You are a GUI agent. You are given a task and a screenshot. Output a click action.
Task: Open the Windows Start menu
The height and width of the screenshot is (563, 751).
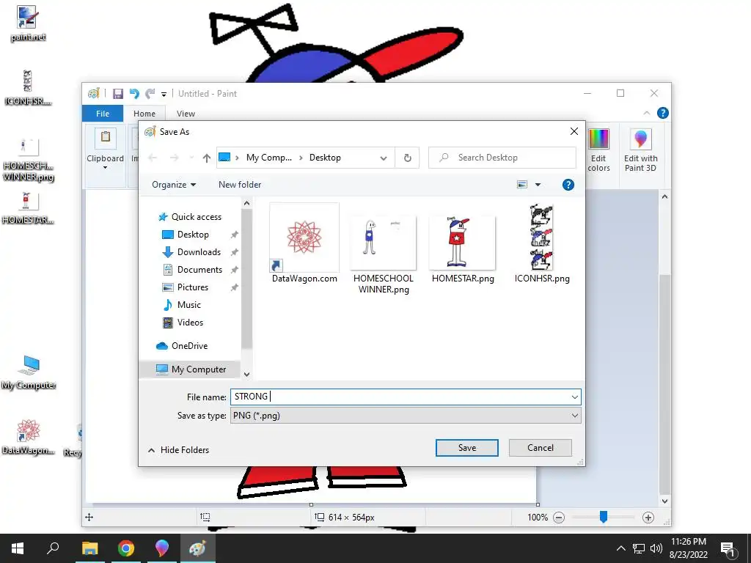coord(18,548)
